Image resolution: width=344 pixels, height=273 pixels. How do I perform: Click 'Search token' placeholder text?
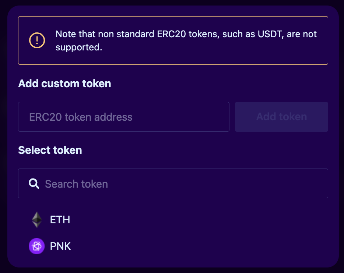coord(76,184)
